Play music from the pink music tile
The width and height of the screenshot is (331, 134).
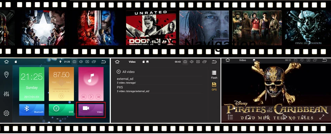(91, 97)
